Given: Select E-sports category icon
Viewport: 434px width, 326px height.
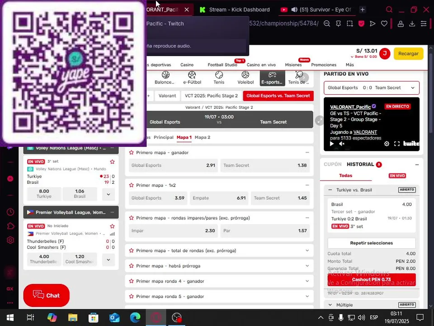Looking at the screenshot, I should point(272,78).
